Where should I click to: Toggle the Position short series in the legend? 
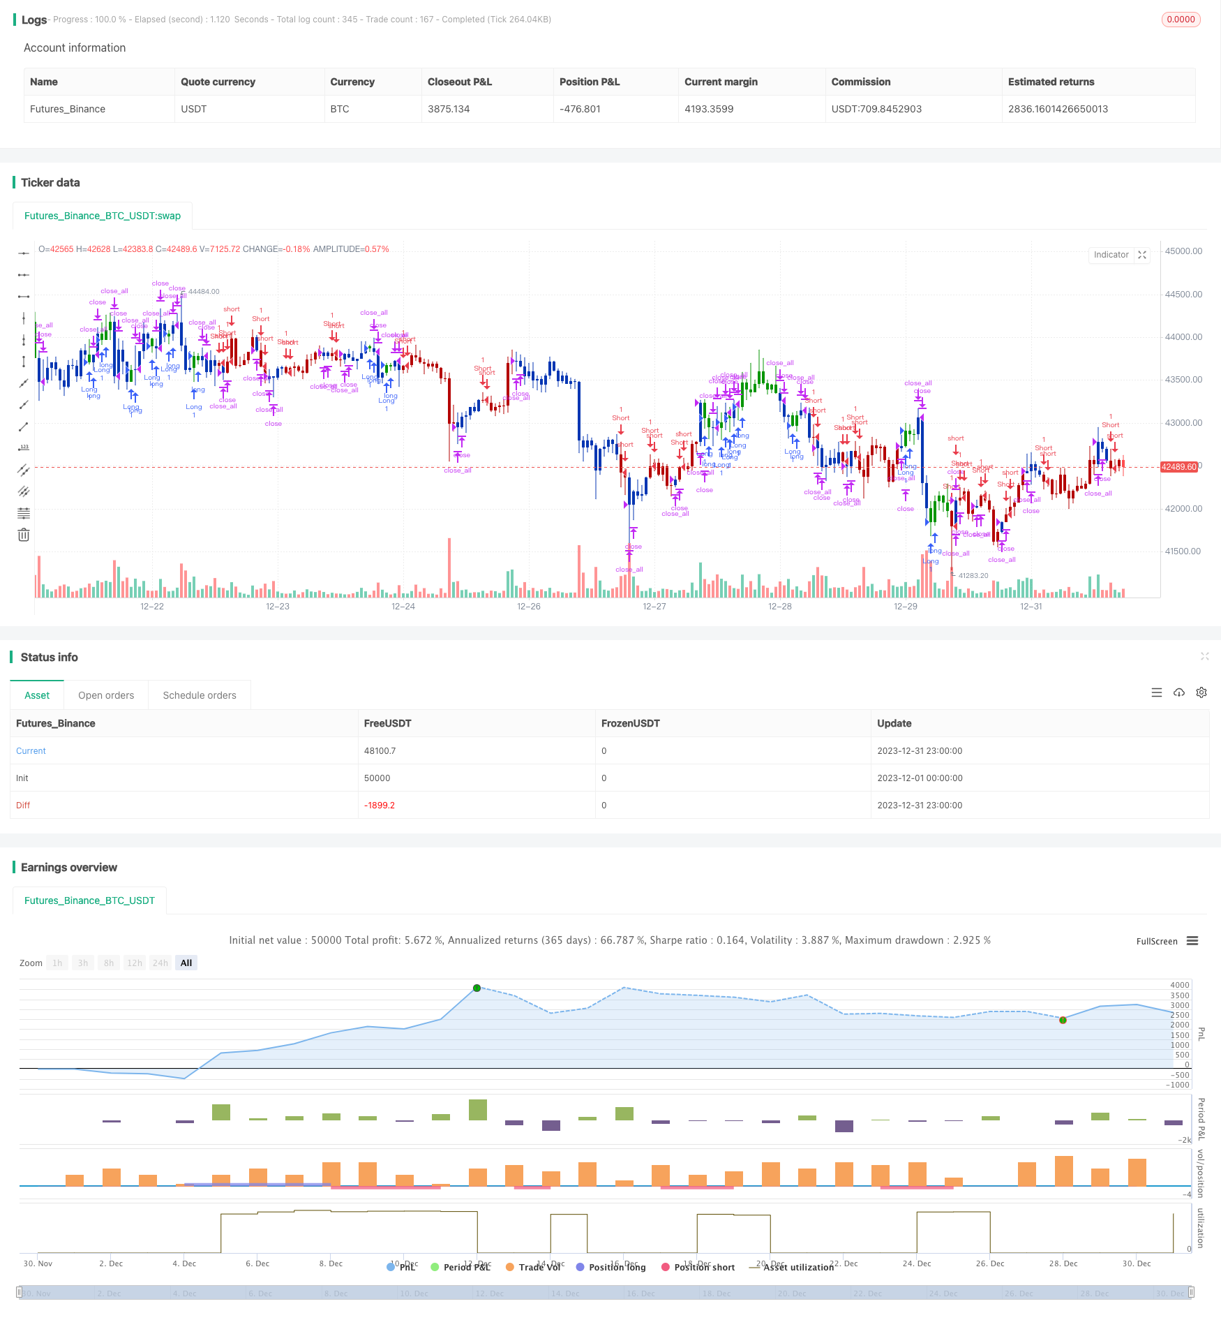coord(698,1267)
